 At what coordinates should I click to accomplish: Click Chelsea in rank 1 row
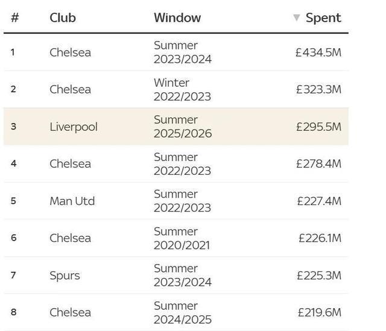coord(70,52)
